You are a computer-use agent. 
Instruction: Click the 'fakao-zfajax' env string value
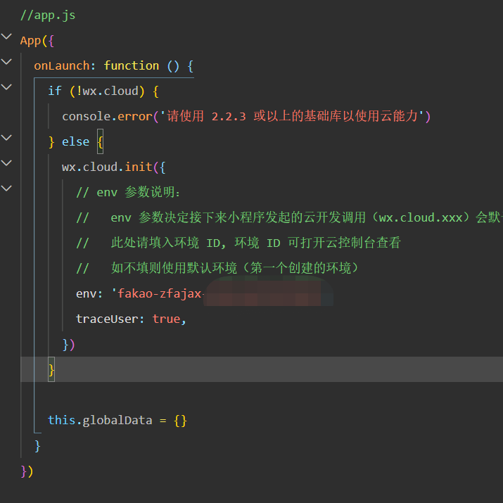tap(160, 293)
